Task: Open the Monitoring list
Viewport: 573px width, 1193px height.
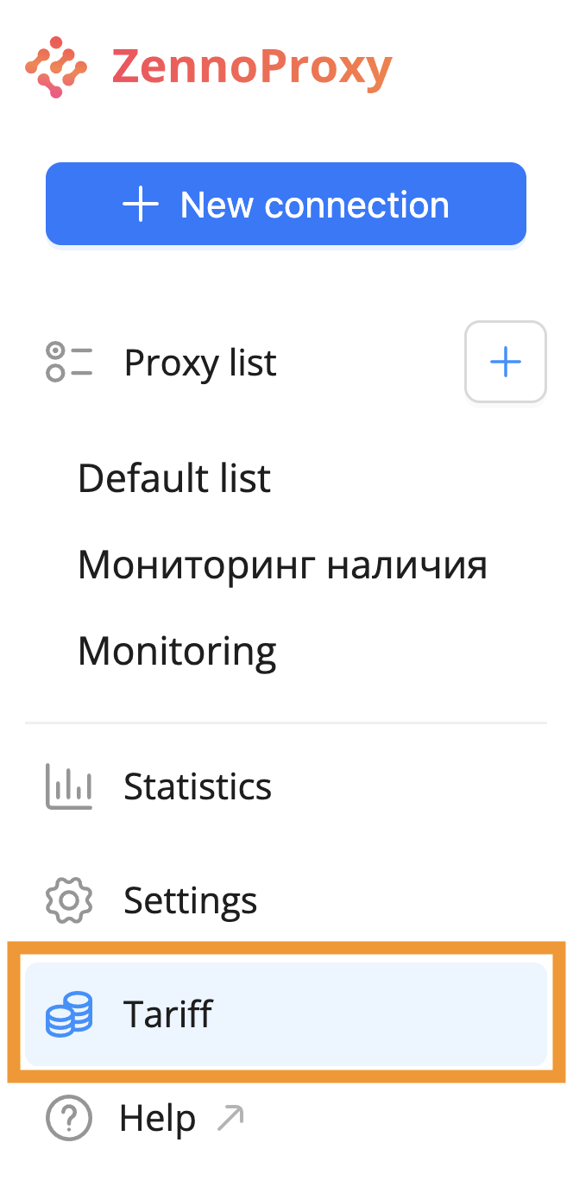Action: point(177,652)
